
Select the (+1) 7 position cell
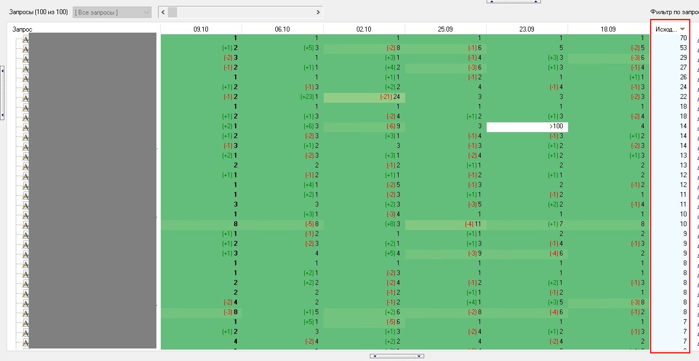tap(527, 224)
